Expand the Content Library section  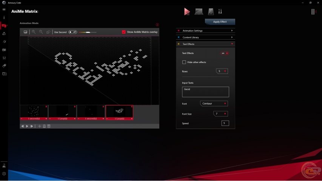(206, 37)
